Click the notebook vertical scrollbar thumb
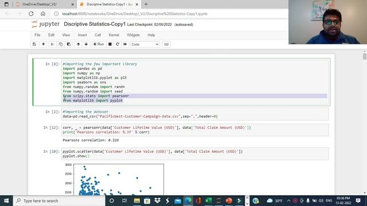Viewport: 367px width, 206px height. (365, 56)
